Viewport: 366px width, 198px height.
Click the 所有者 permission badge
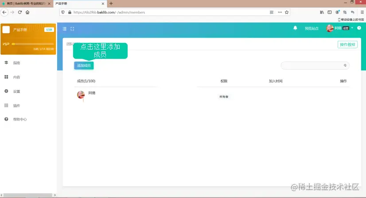pos(224,97)
